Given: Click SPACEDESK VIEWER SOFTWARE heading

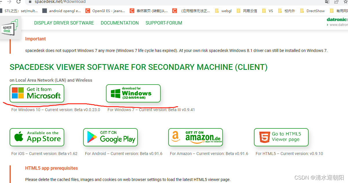Looking at the screenshot, I should 138,67.
